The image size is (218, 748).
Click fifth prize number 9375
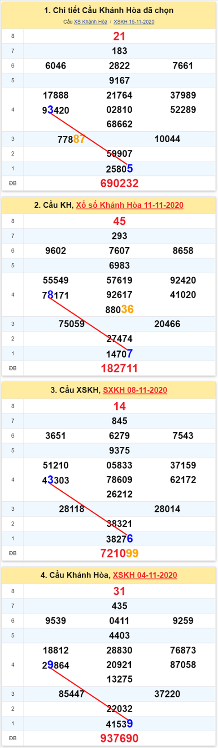[119, 450]
